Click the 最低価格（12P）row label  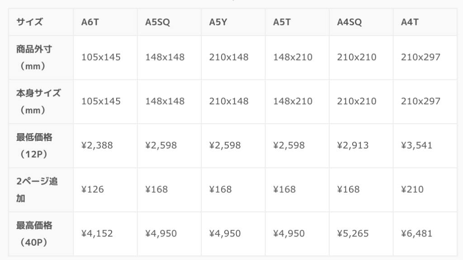tap(41, 146)
